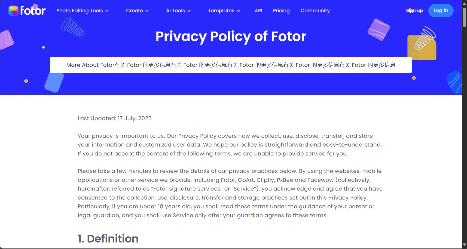Screen dimensions: 467x249
Task: Click Sign up link
Action: point(414,11)
